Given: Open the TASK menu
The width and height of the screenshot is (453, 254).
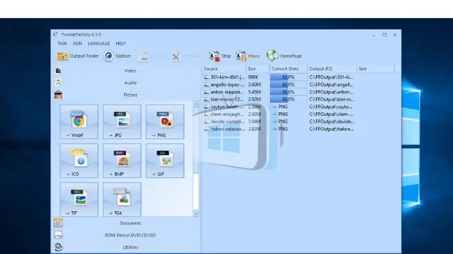Looking at the screenshot, I should [62, 43].
